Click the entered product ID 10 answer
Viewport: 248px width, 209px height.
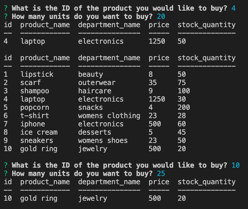(236, 165)
